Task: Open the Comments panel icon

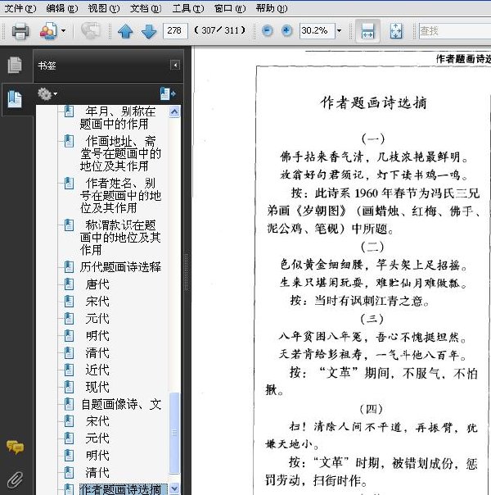Action: point(15,447)
